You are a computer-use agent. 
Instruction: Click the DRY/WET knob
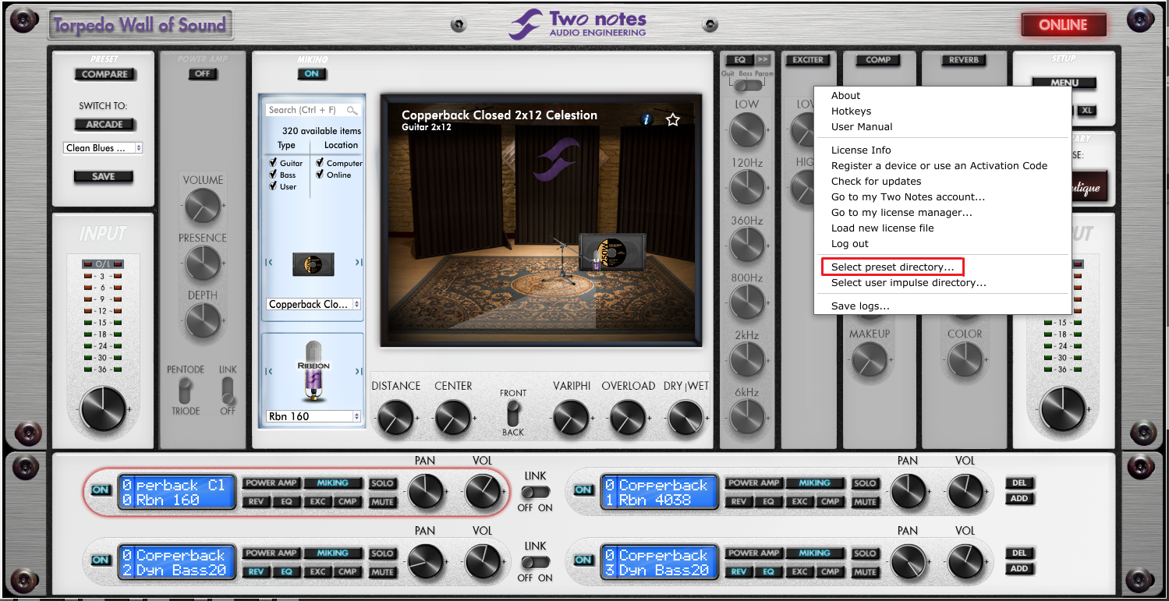[686, 417]
